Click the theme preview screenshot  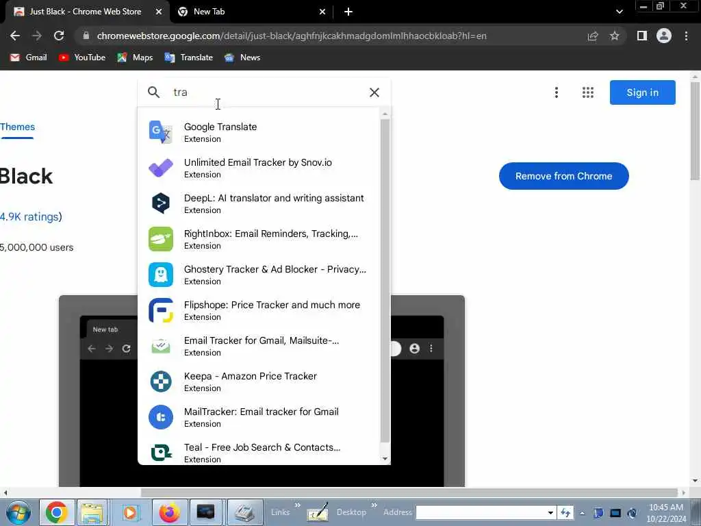[262, 391]
